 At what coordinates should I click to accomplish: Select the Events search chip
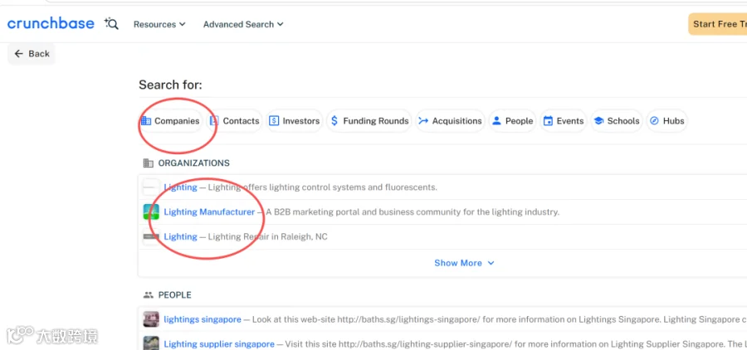click(564, 121)
